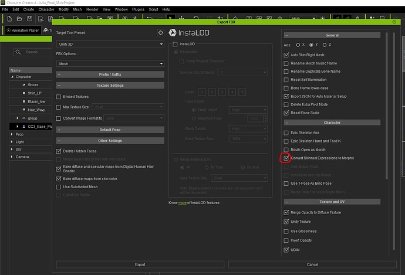This screenshot has height=275, width=405.
Task: Expand the Light tree node
Action: point(12,142)
